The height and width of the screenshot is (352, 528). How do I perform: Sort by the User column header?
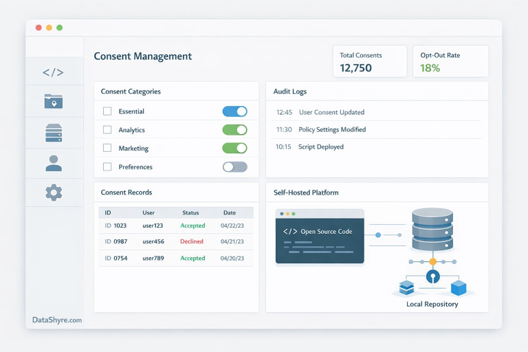pos(148,212)
